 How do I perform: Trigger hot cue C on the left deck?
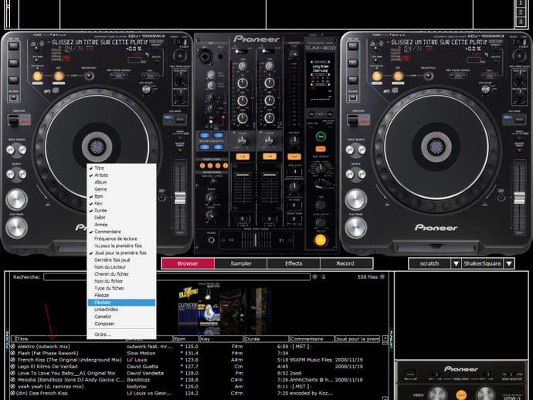coord(14,80)
